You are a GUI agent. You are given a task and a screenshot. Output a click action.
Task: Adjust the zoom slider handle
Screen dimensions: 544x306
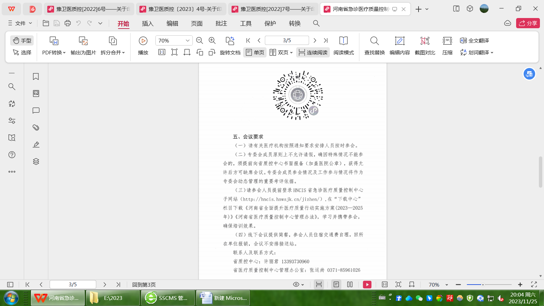pos(482,285)
